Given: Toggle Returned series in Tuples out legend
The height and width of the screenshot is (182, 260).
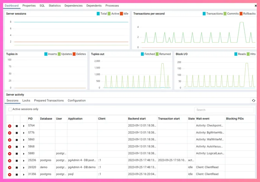Looking at the screenshot, I should tap(157, 54).
